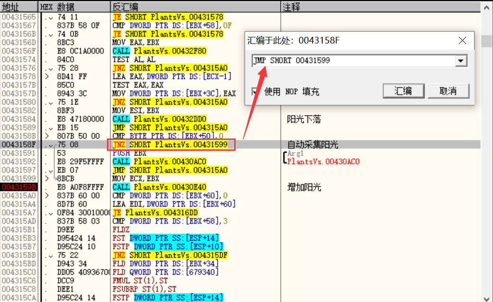Click the HEX 数据 column header
The image size is (493, 302).
pos(74,7)
